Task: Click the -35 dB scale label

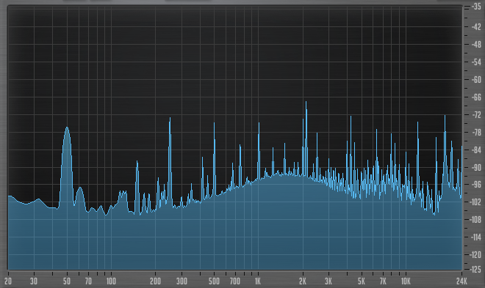Action: (x=476, y=7)
